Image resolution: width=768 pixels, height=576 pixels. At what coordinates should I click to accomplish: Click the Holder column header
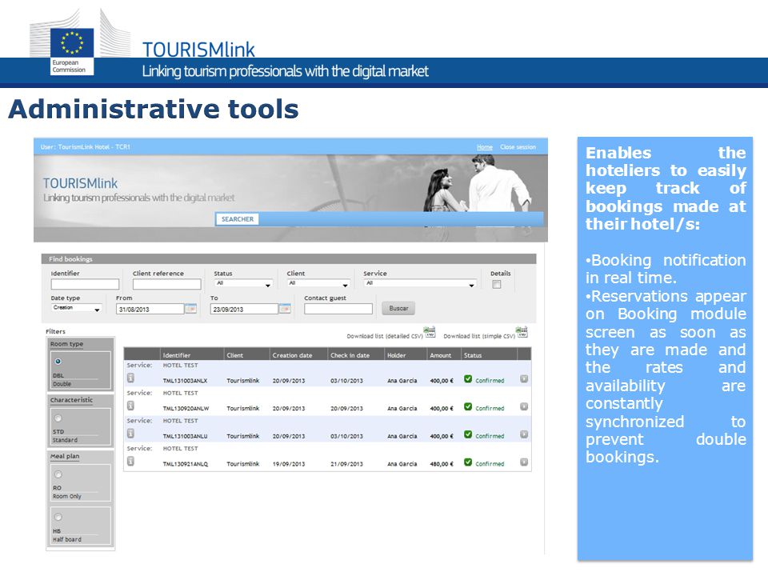tap(396, 355)
